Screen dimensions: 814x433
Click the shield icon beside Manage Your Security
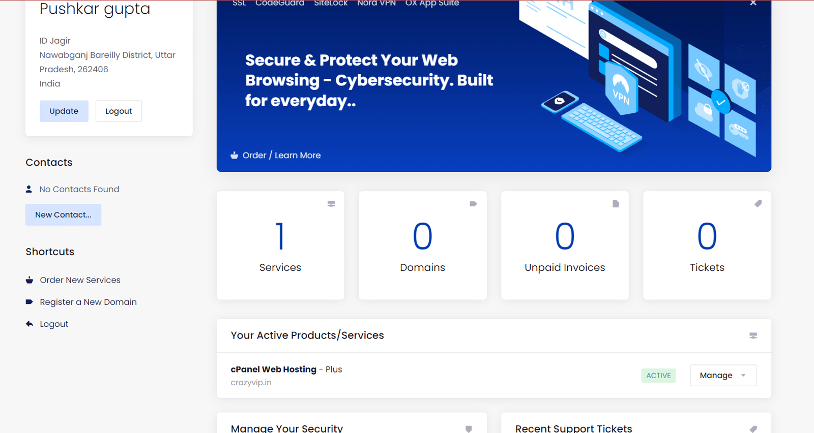[469, 429]
